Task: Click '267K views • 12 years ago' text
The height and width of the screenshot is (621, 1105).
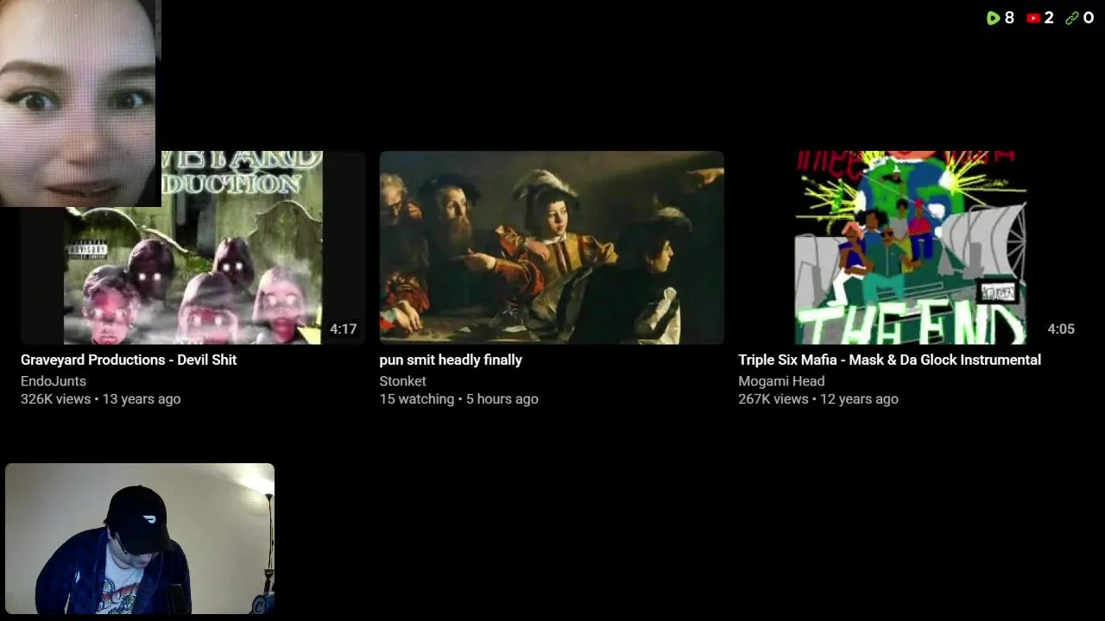Action: point(818,399)
